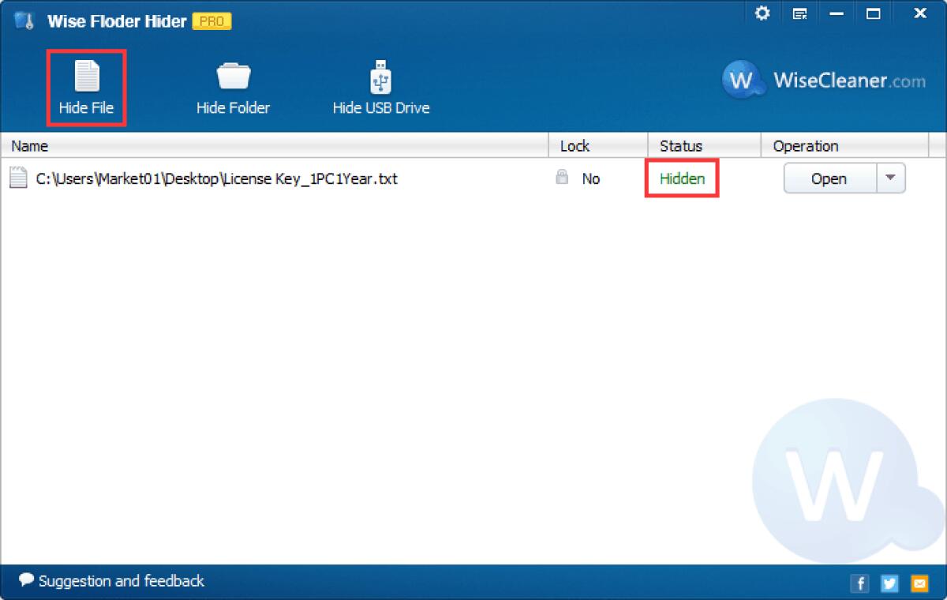
Task: Toggle the lock for License Key_1PC1Year.txt
Action: (562, 178)
